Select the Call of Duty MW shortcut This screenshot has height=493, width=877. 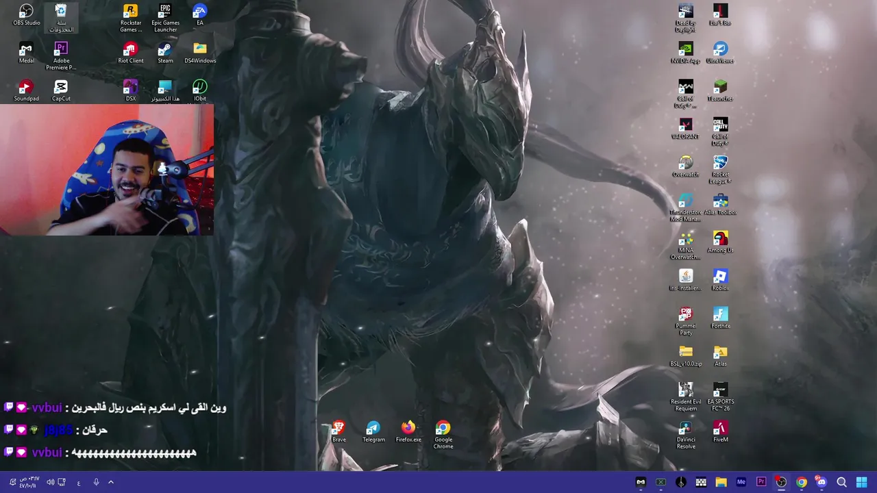click(685, 94)
